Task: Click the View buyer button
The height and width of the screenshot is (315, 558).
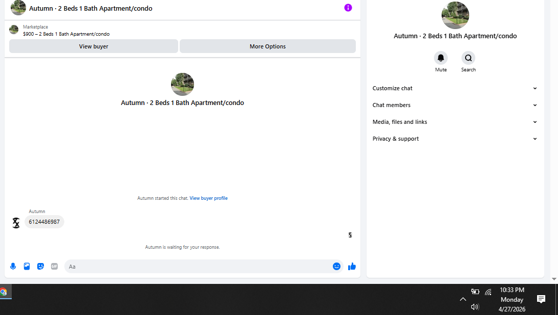Action: pos(93,46)
